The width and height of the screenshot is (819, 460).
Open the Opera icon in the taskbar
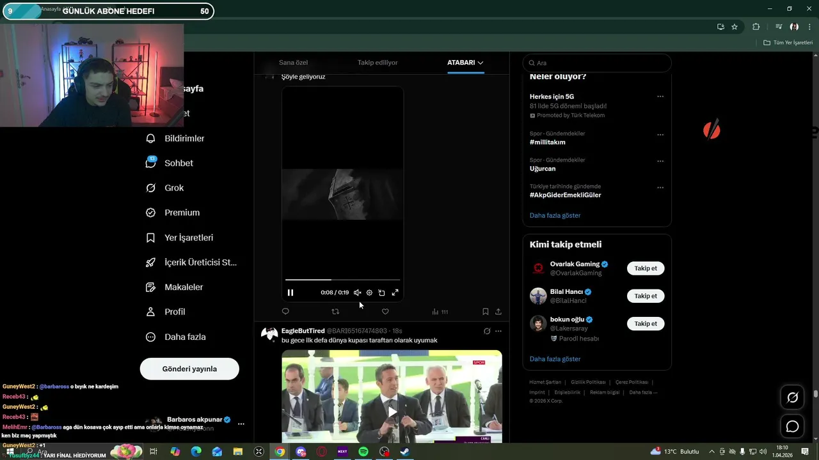click(x=322, y=452)
